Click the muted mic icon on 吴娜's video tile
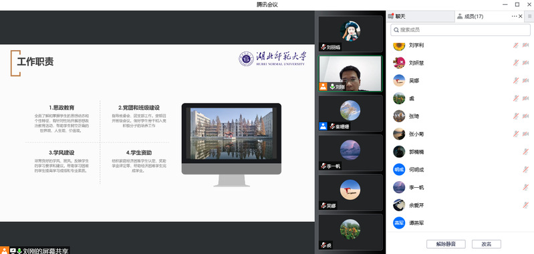 [323, 206]
